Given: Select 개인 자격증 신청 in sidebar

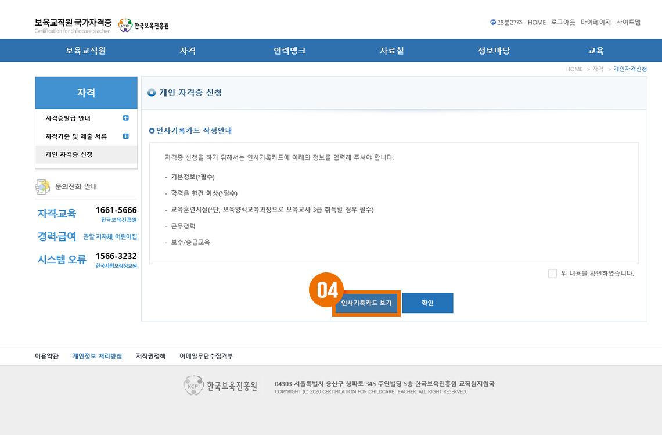Looking at the screenshot, I should [69, 154].
